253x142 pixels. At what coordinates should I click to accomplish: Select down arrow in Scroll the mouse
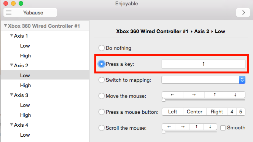(210, 127)
